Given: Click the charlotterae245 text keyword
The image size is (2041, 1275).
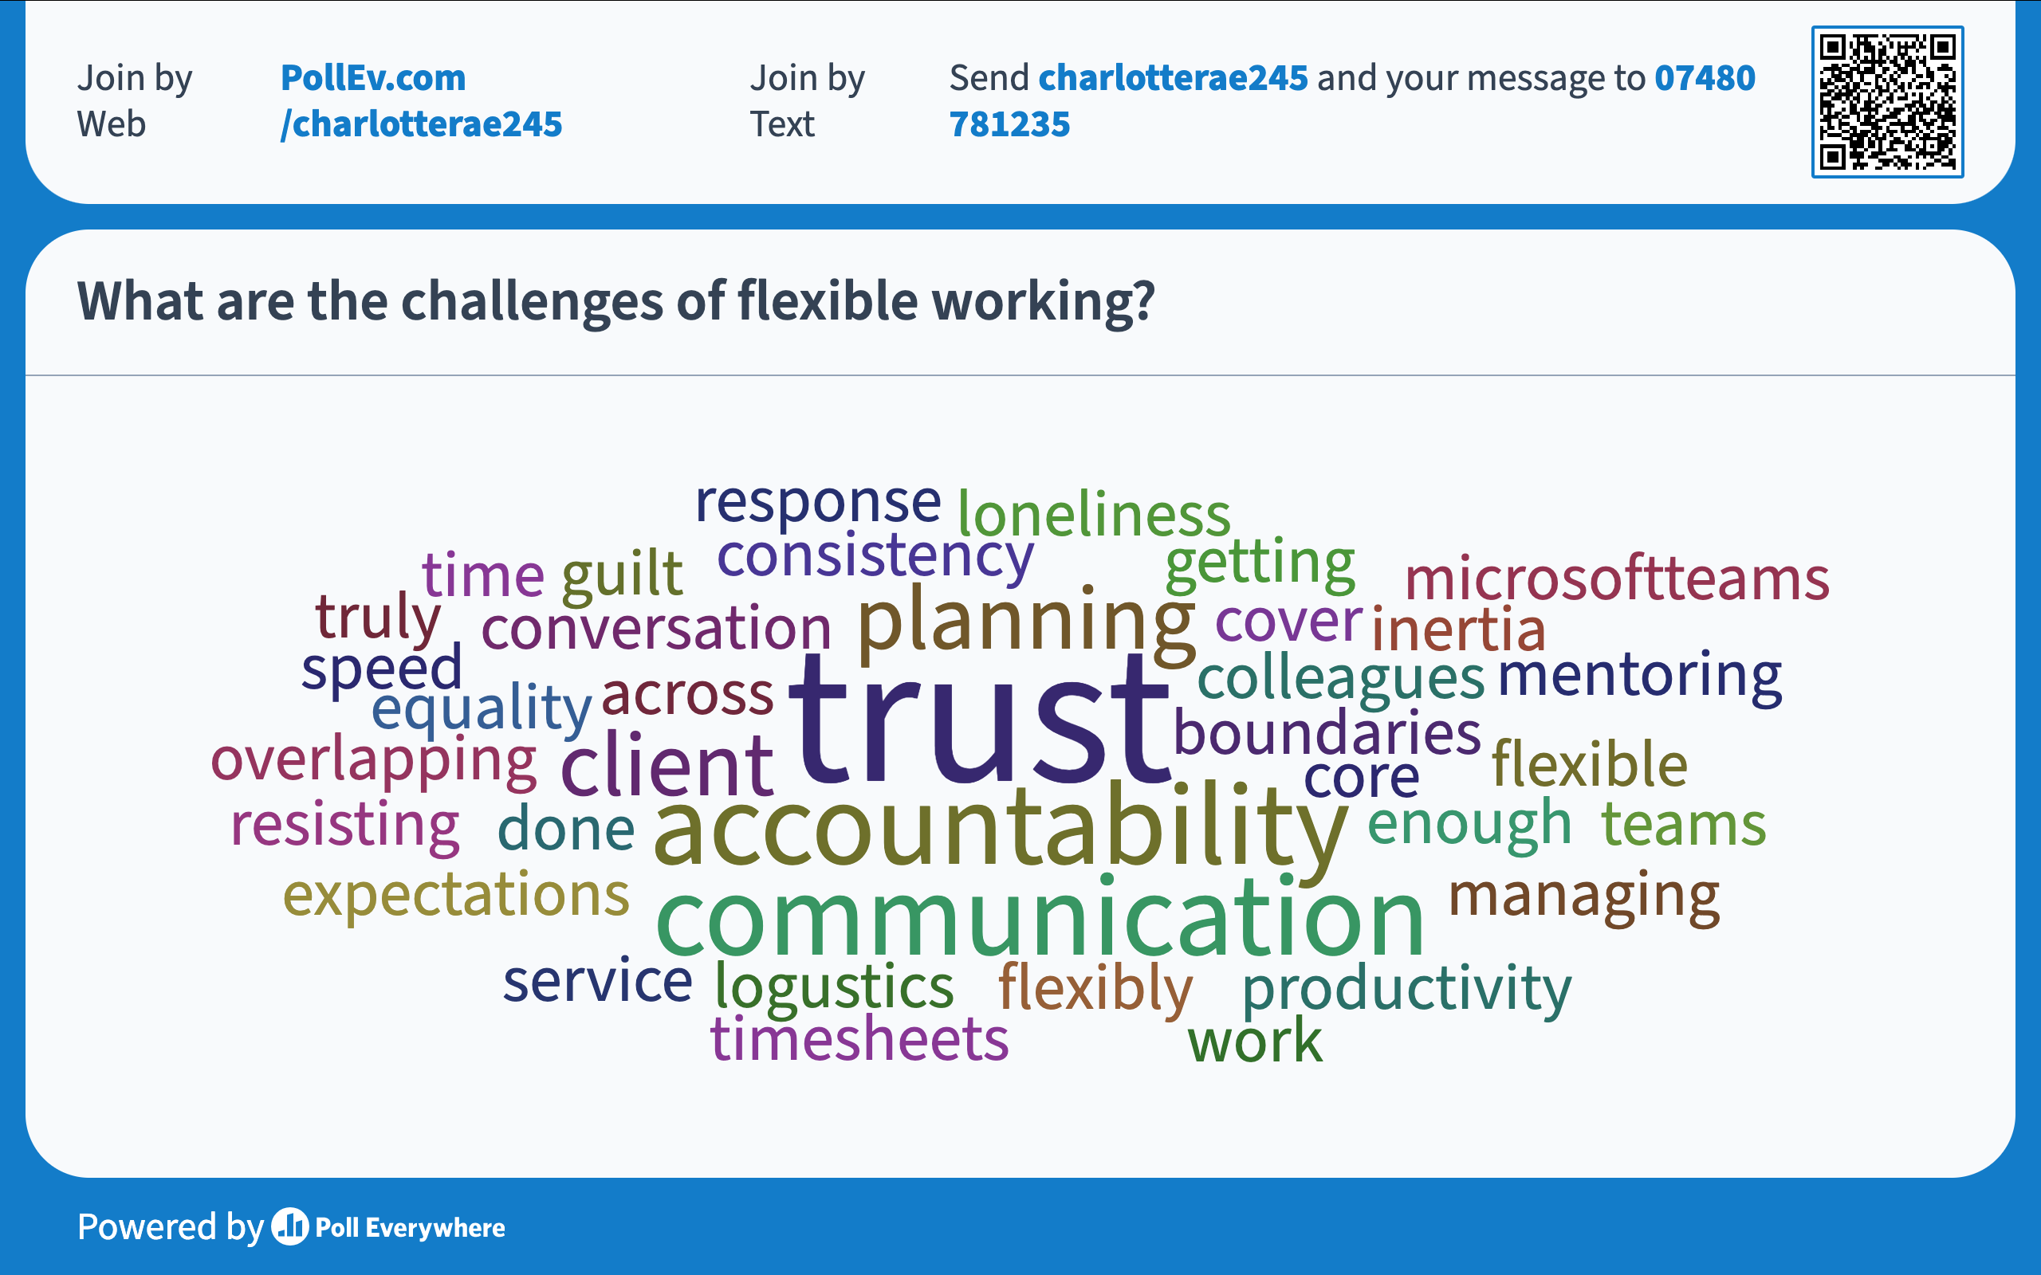Looking at the screenshot, I should tap(1172, 77).
